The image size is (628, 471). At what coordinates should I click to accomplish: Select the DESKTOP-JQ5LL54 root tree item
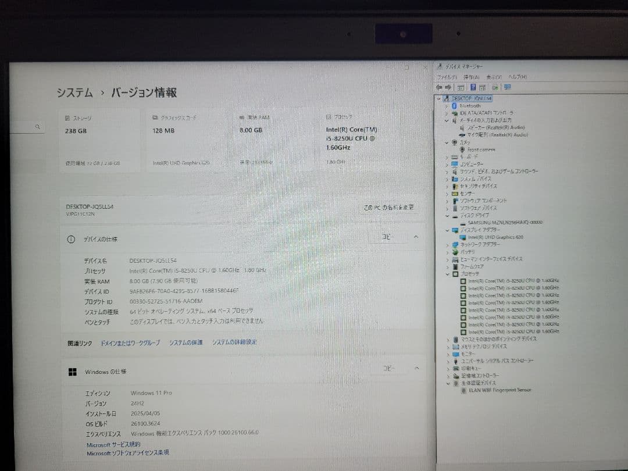click(468, 98)
